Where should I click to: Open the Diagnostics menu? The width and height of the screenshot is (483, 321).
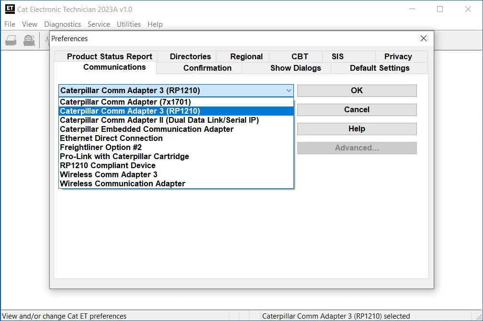point(63,24)
